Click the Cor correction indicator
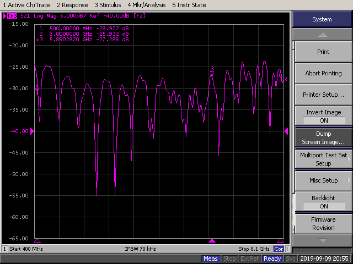The image size is (353, 264). [279, 249]
